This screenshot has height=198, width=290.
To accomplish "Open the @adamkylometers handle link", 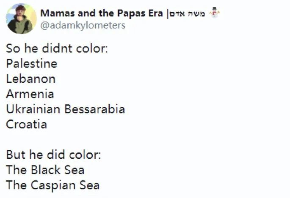I will (x=83, y=25).
